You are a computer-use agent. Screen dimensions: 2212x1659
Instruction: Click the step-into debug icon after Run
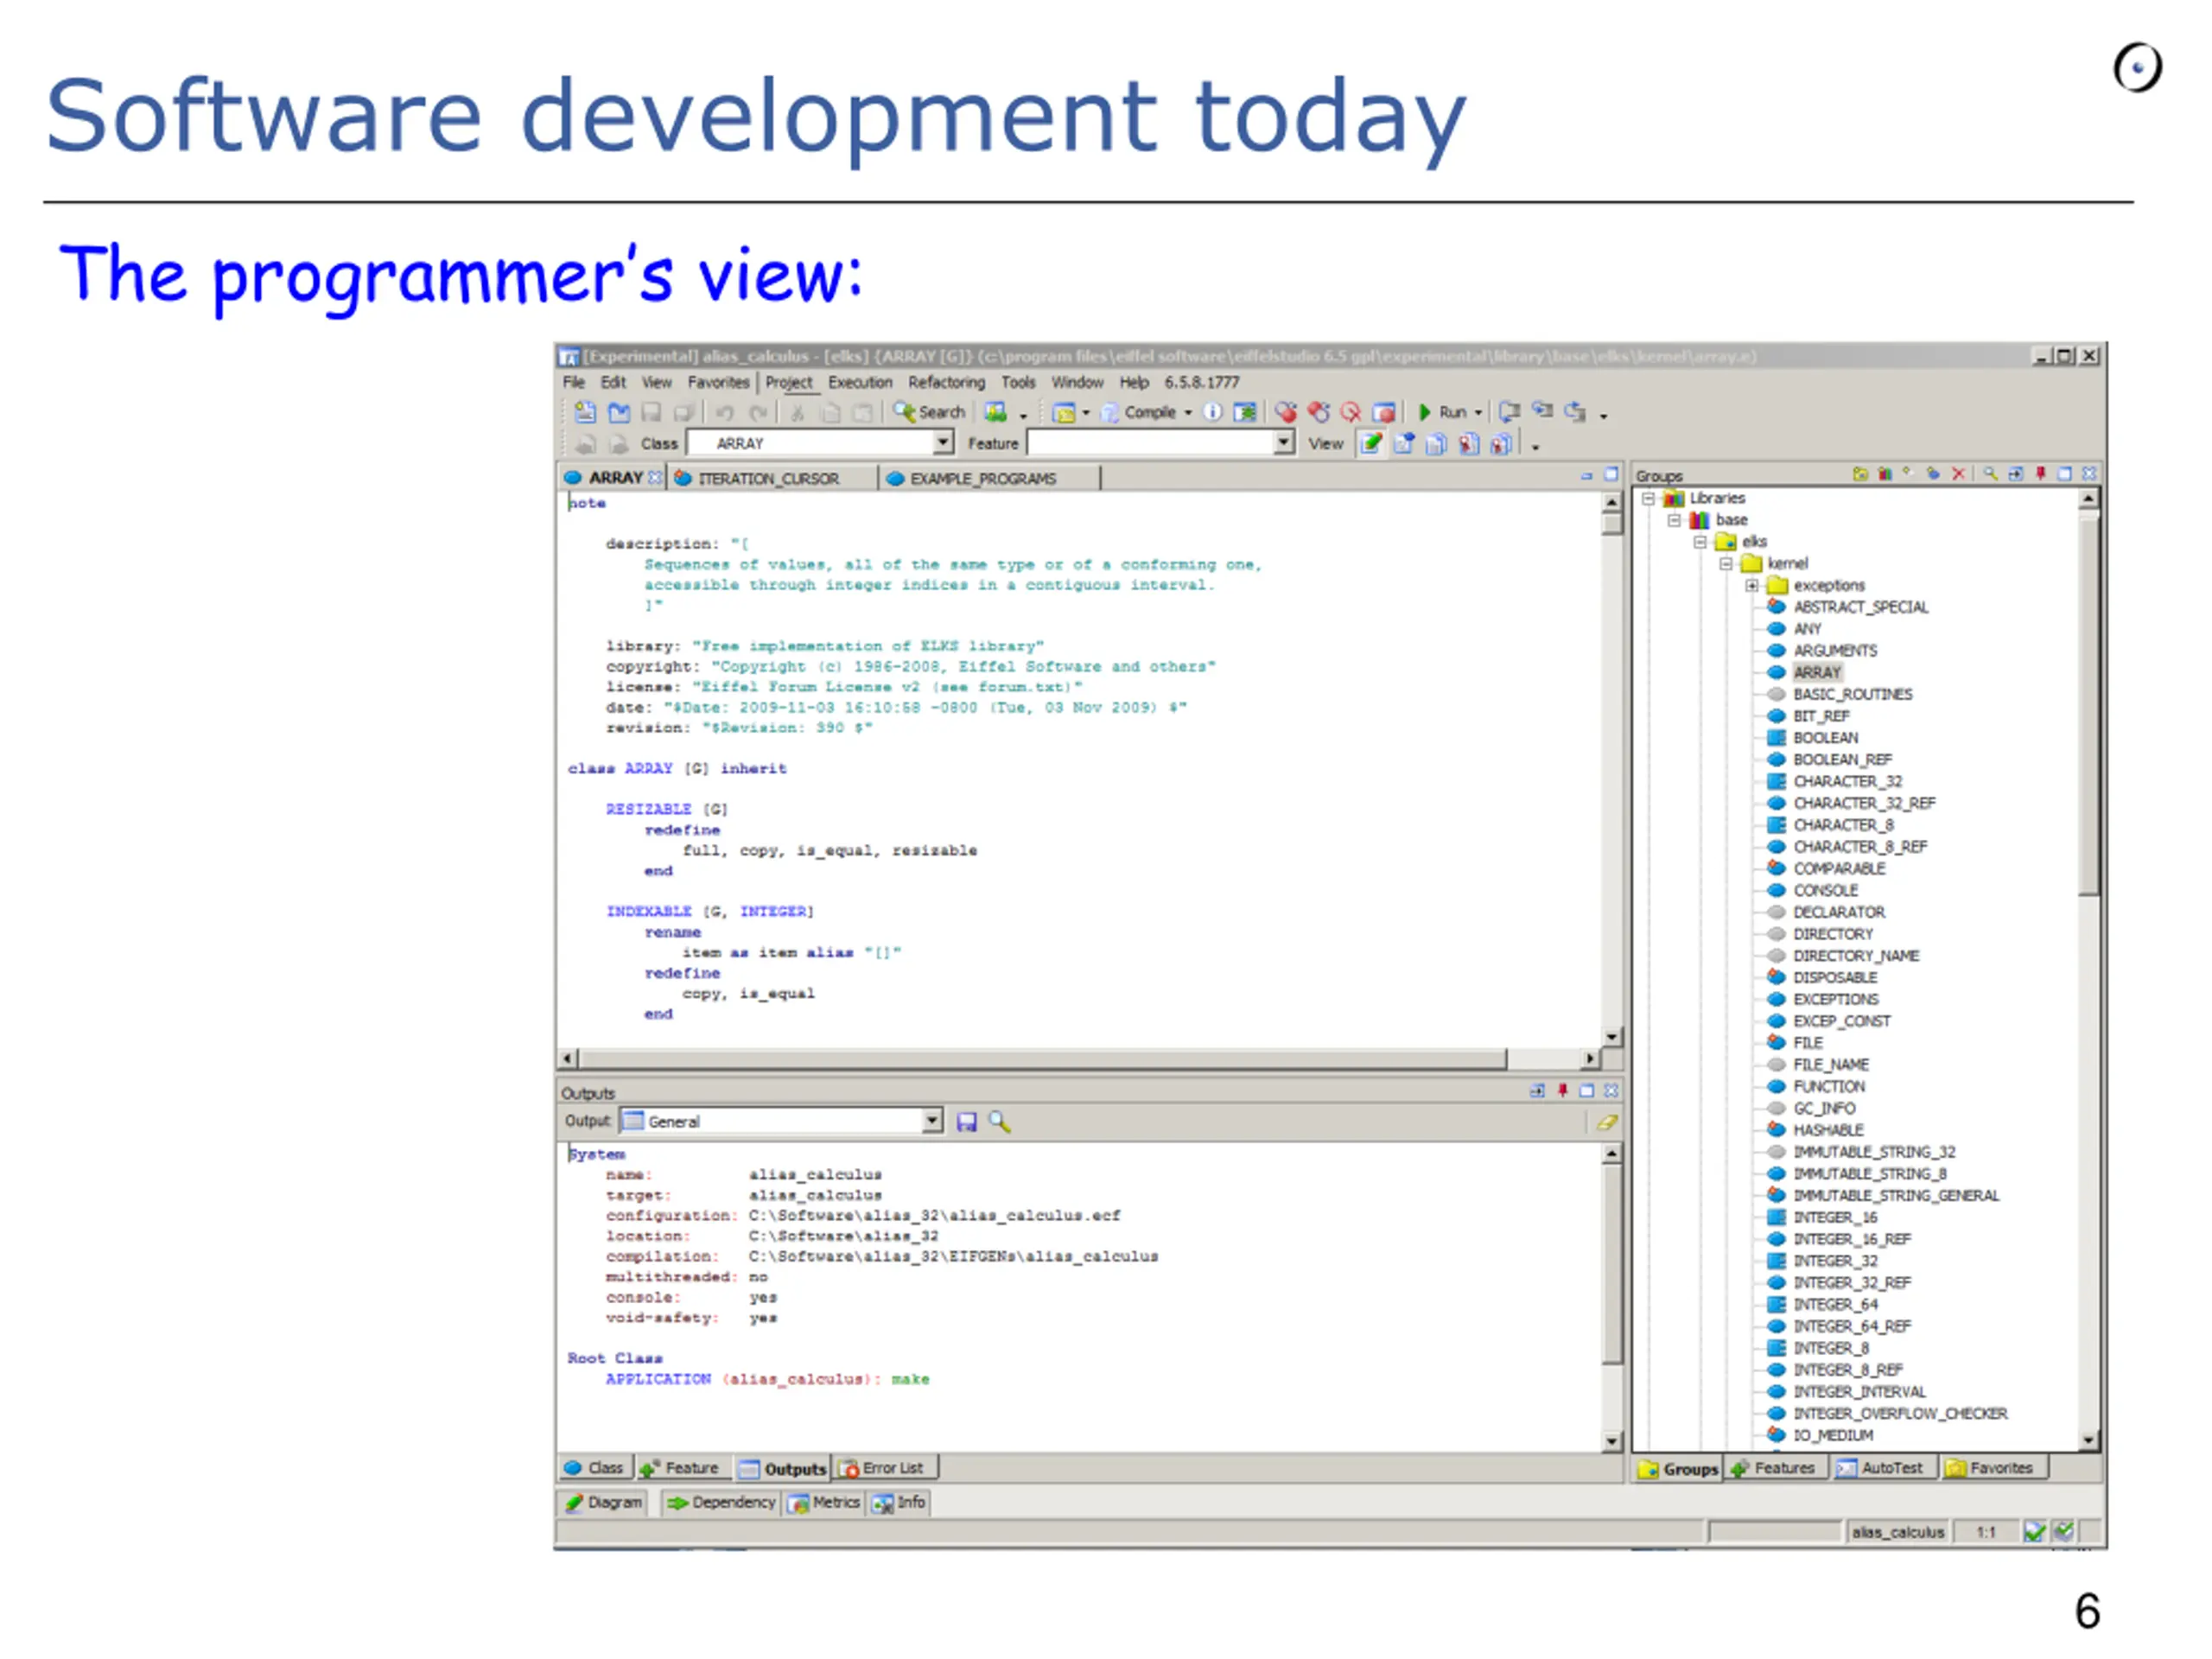click(x=1509, y=412)
